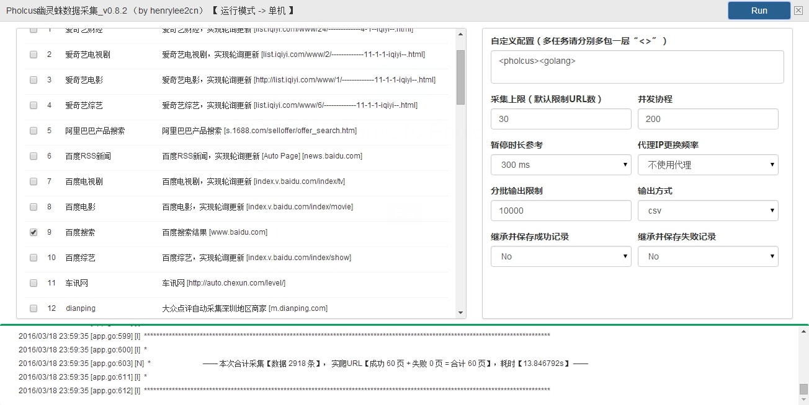This screenshot has width=809, height=405.
Task: Click the index.v.baidu.com/index/show description
Action: tap(256, 258)
